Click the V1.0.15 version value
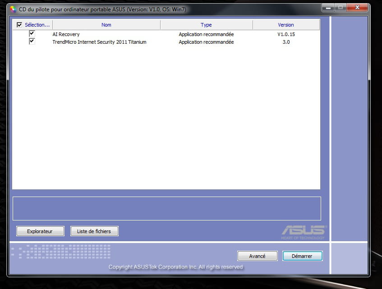Image resolution: width=382 pixels, height=289 pixels. pyautogui.click(x=286, y=34)
